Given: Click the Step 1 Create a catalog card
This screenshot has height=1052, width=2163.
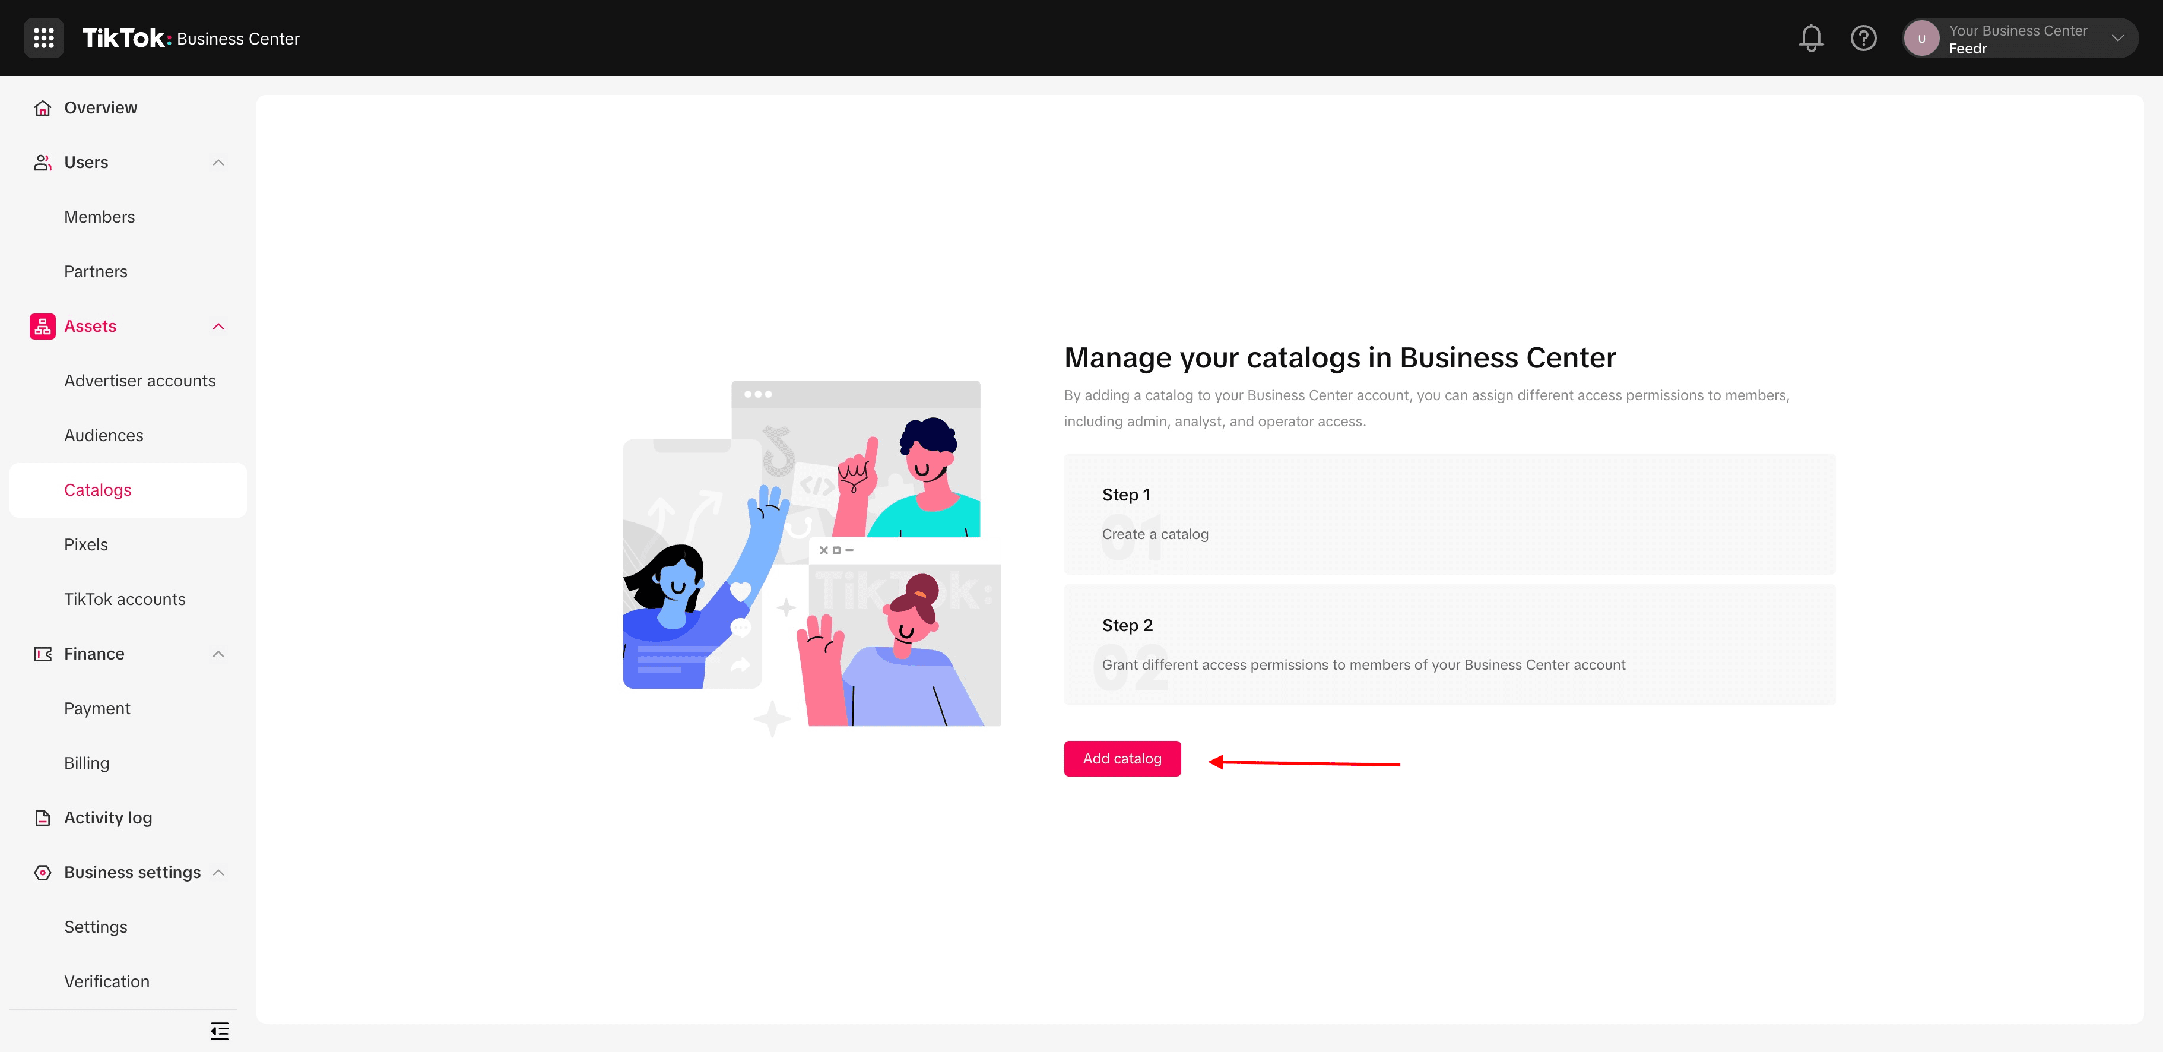Looking at the screenshot, I should tap(1450, 513).
